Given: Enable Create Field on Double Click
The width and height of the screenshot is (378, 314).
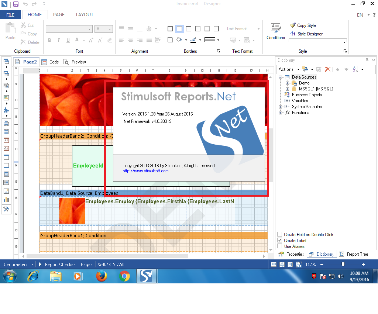Looking at the screenshot, I should 280,234.
